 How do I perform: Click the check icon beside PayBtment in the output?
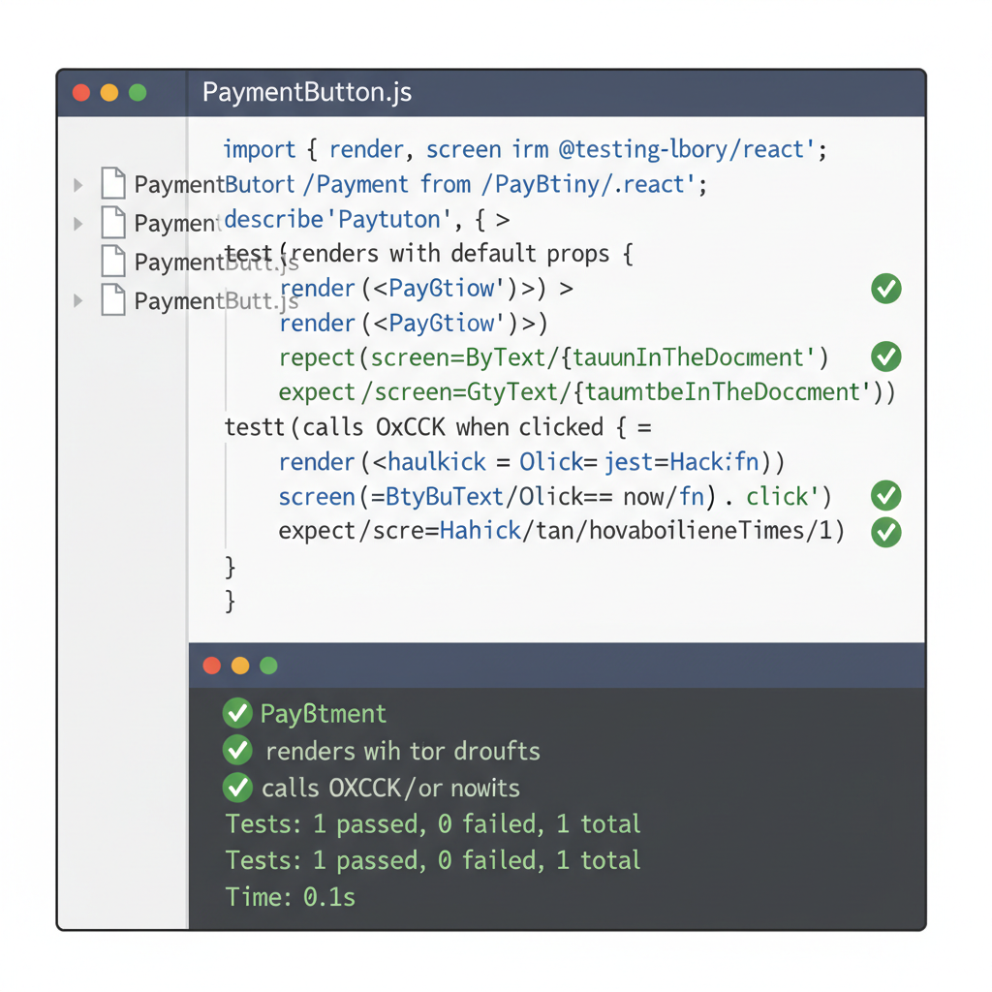click(237, 713)
